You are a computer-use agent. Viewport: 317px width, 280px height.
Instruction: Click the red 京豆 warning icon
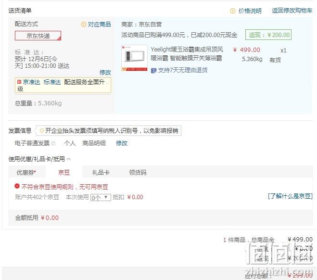pyautogui.click(x=17, y=186)
